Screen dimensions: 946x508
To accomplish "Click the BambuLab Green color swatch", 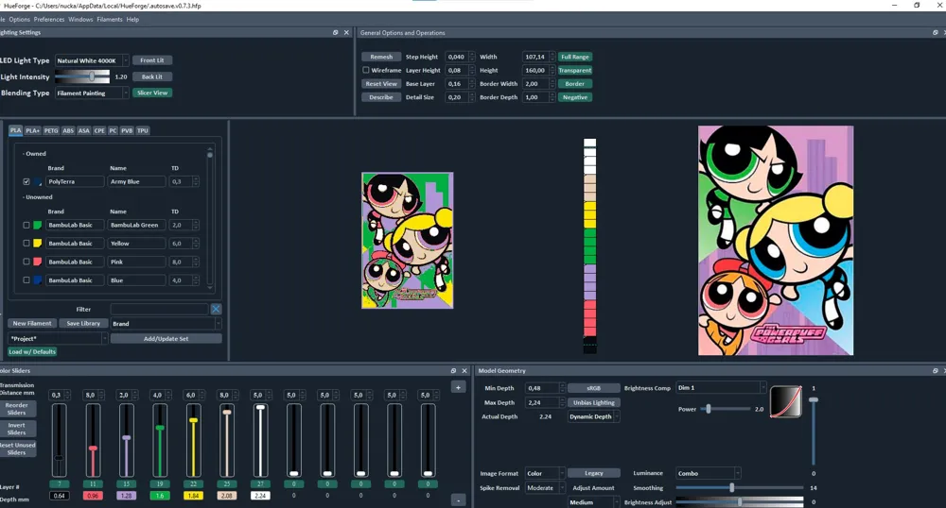I will [38, 225].
